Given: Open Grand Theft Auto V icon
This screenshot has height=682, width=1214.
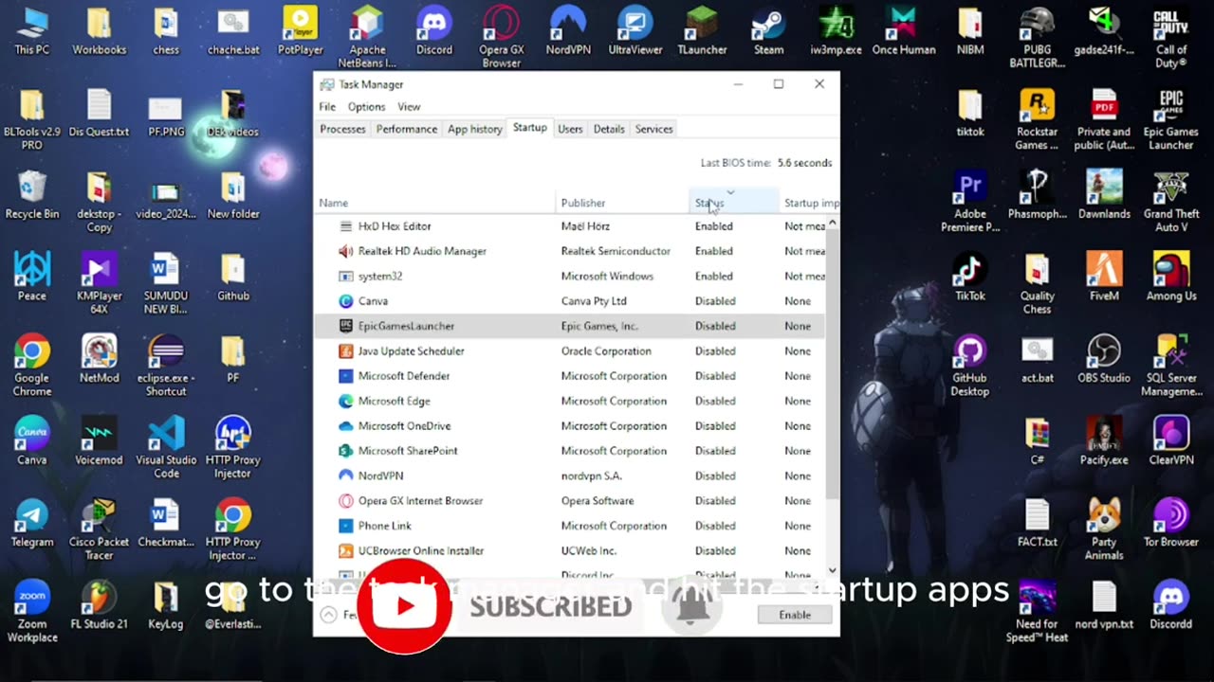Looking at the screenshot, I should pyautogui.click(x=1171, y=202).
